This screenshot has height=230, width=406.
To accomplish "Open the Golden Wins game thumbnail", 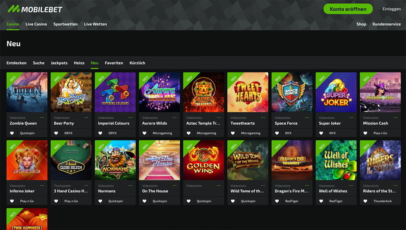I will click(203, 160).
